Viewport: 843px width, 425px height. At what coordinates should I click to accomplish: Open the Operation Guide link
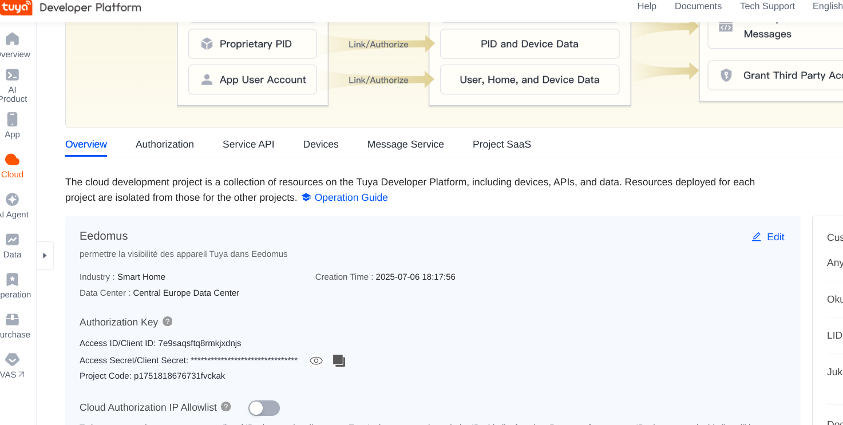[351, 197]
